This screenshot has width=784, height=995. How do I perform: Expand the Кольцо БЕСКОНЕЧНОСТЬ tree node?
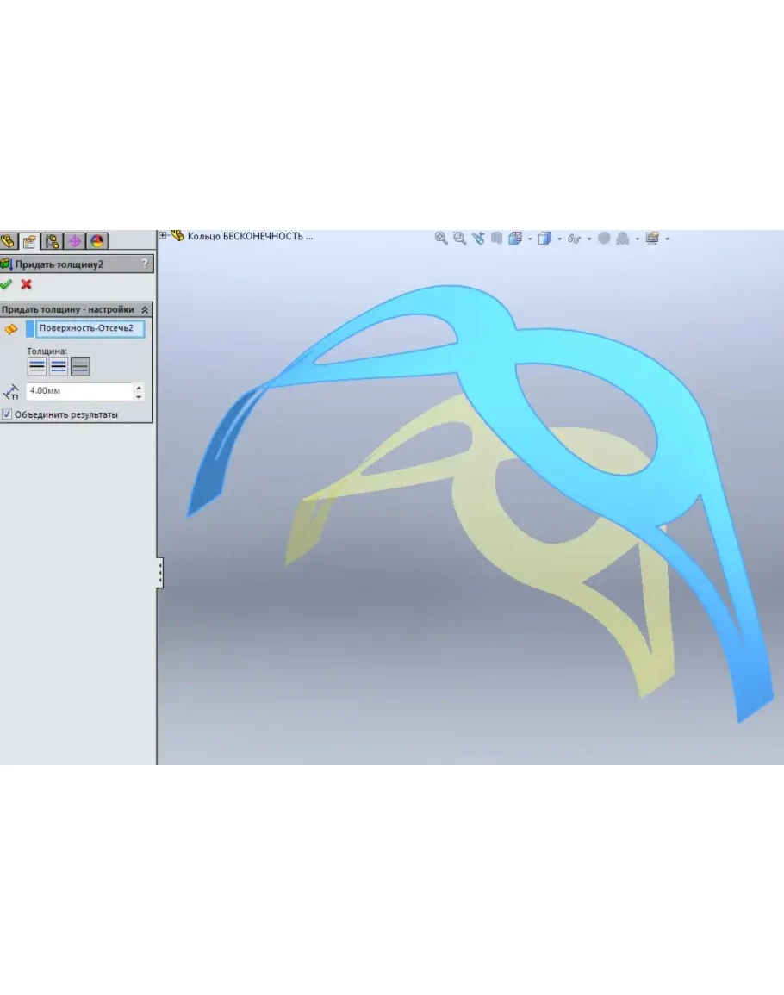(x=163, y=235)
